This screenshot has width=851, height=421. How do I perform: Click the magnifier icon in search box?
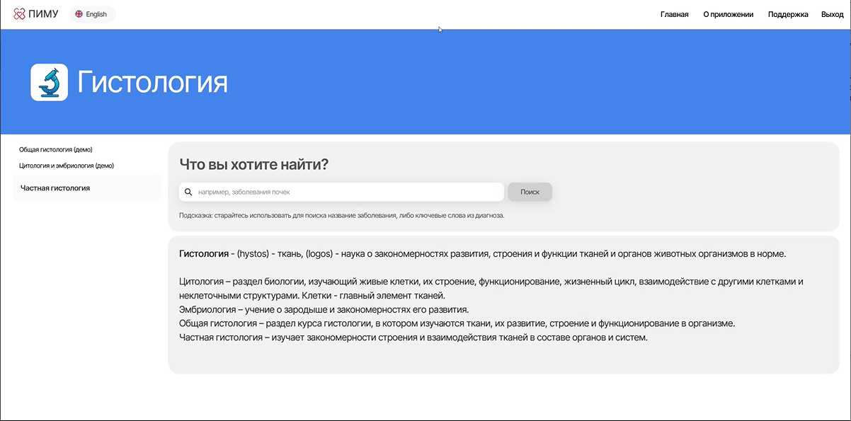click(188, 192)
